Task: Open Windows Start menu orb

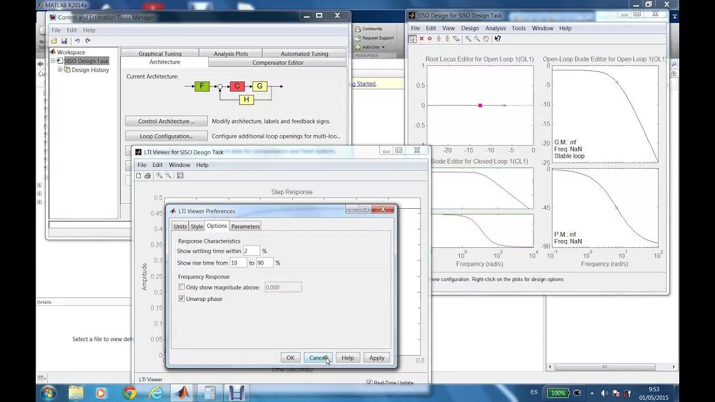Action: (x=47, y=393)
